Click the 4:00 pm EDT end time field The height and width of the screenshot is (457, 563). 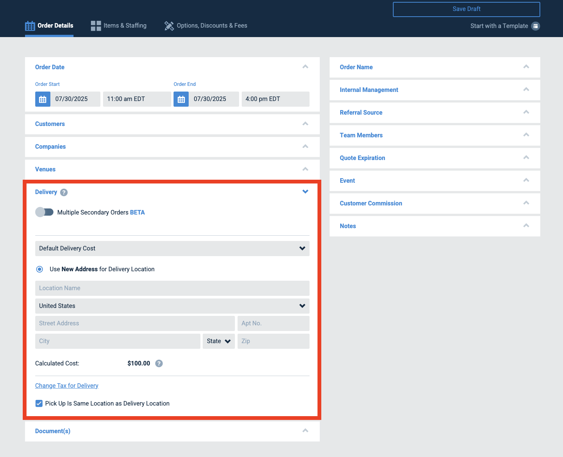(275, 99)
